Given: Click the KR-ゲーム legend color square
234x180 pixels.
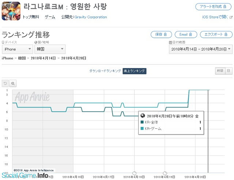Looking at the screenshot, I should [142, 128].
